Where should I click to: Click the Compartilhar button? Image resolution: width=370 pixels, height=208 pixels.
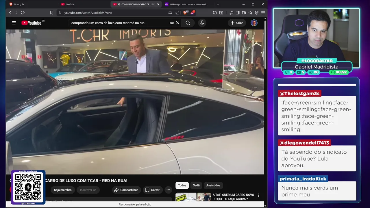pyautogui.click(x=126, y=190)
